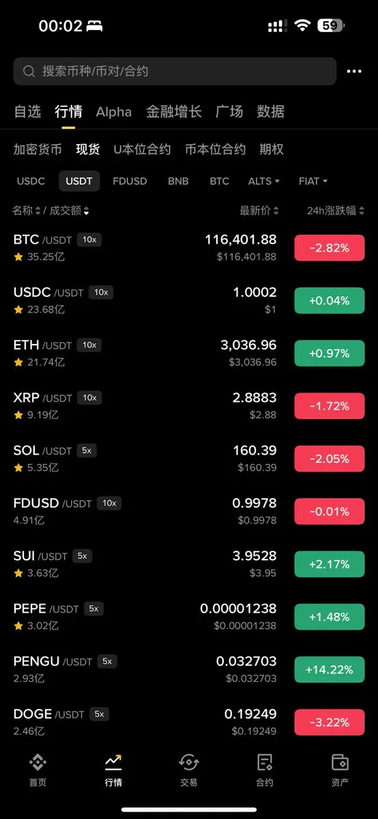This screenshot has width=378, height=819.
Task: Expand the ALTS quote currency dropdown
Action: coord(264,181)
